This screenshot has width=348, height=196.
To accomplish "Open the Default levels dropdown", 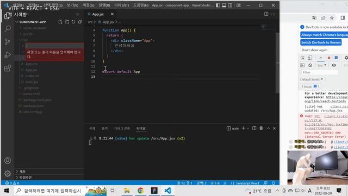I will click(312, 79).
